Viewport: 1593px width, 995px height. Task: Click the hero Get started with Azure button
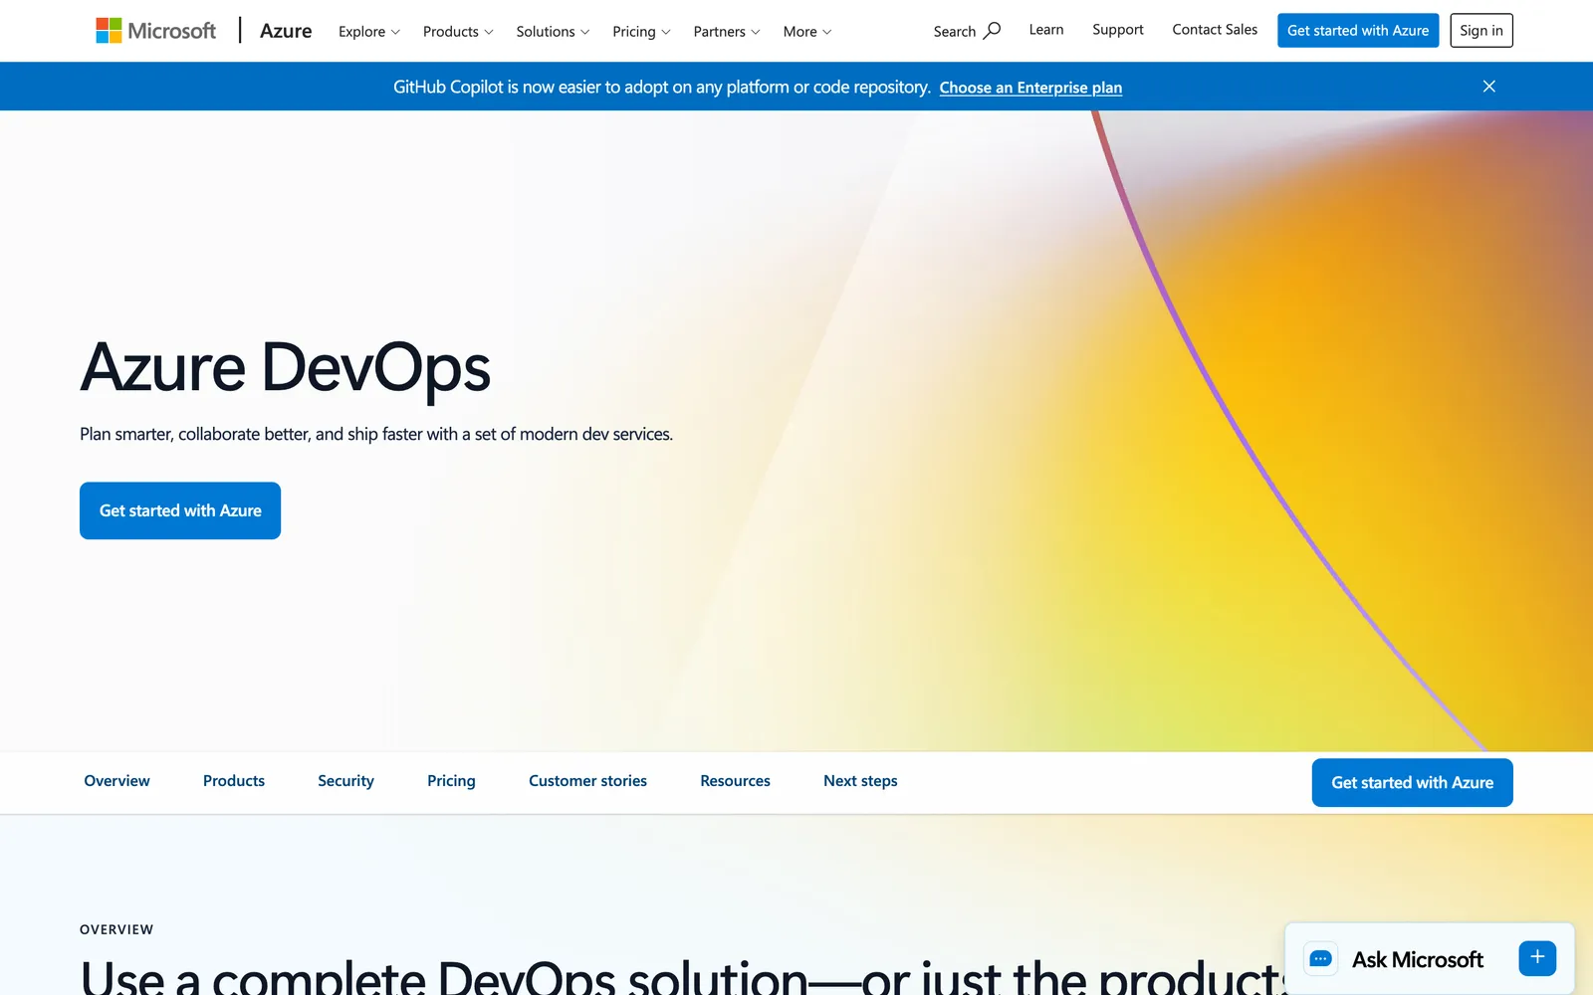coord(180,510)
